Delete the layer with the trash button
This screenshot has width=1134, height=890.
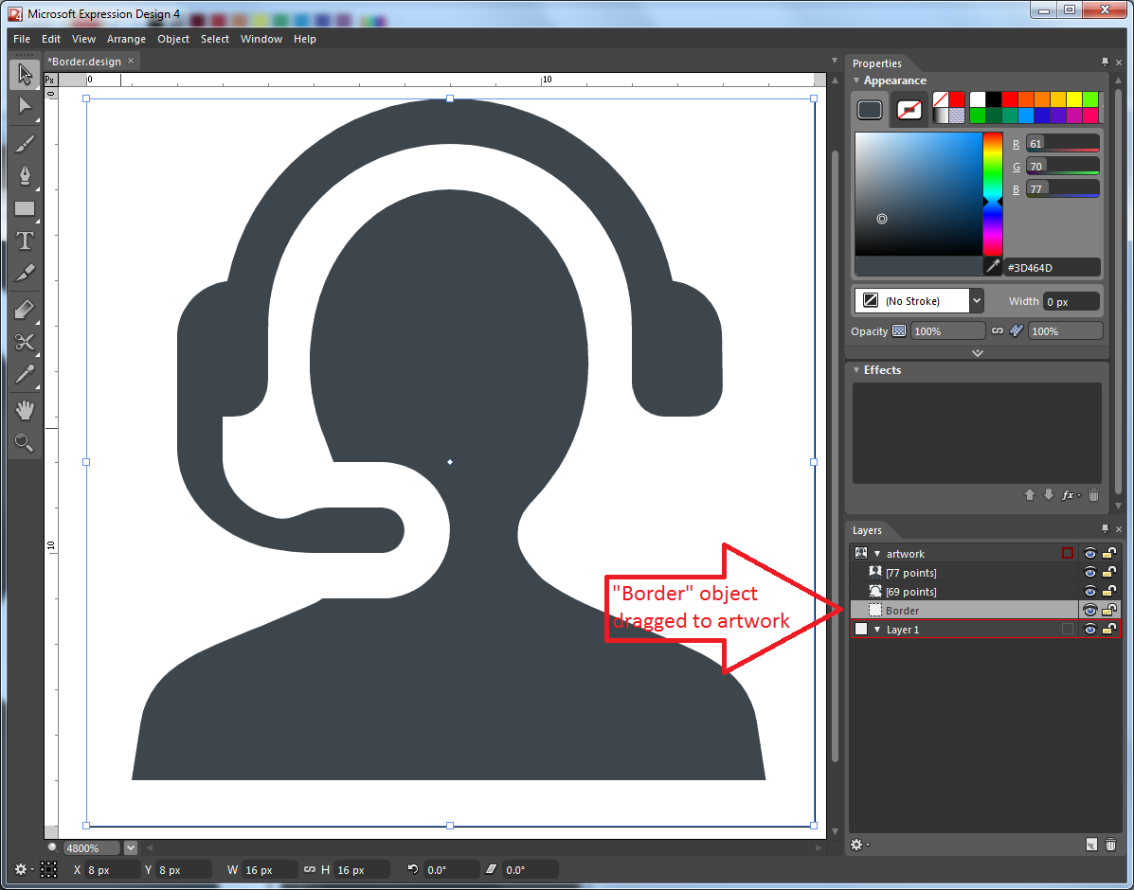(1111, 845)
